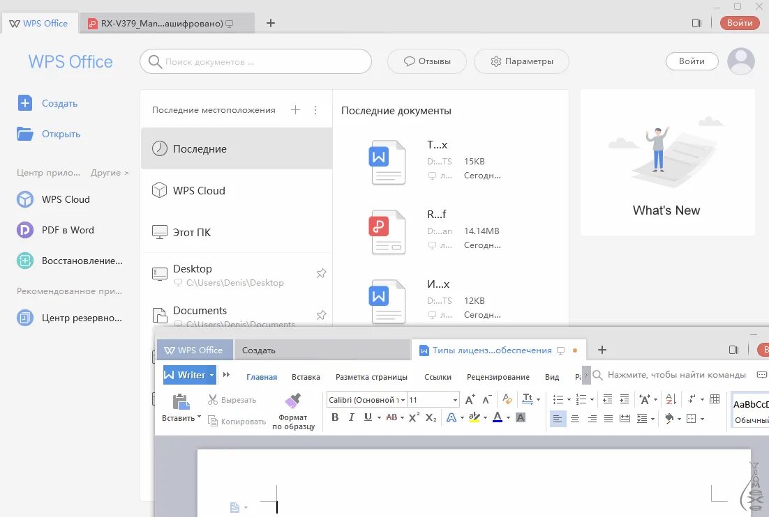769x517 pixels.
Task: Click the Параметры settings button
Action: pos(521,61)
